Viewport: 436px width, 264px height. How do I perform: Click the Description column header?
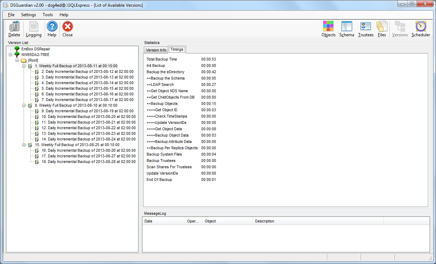[x=318, y=221]
